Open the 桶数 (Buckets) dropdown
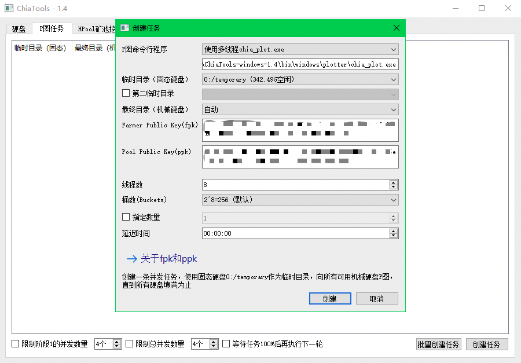 click(x=300, y=200)
